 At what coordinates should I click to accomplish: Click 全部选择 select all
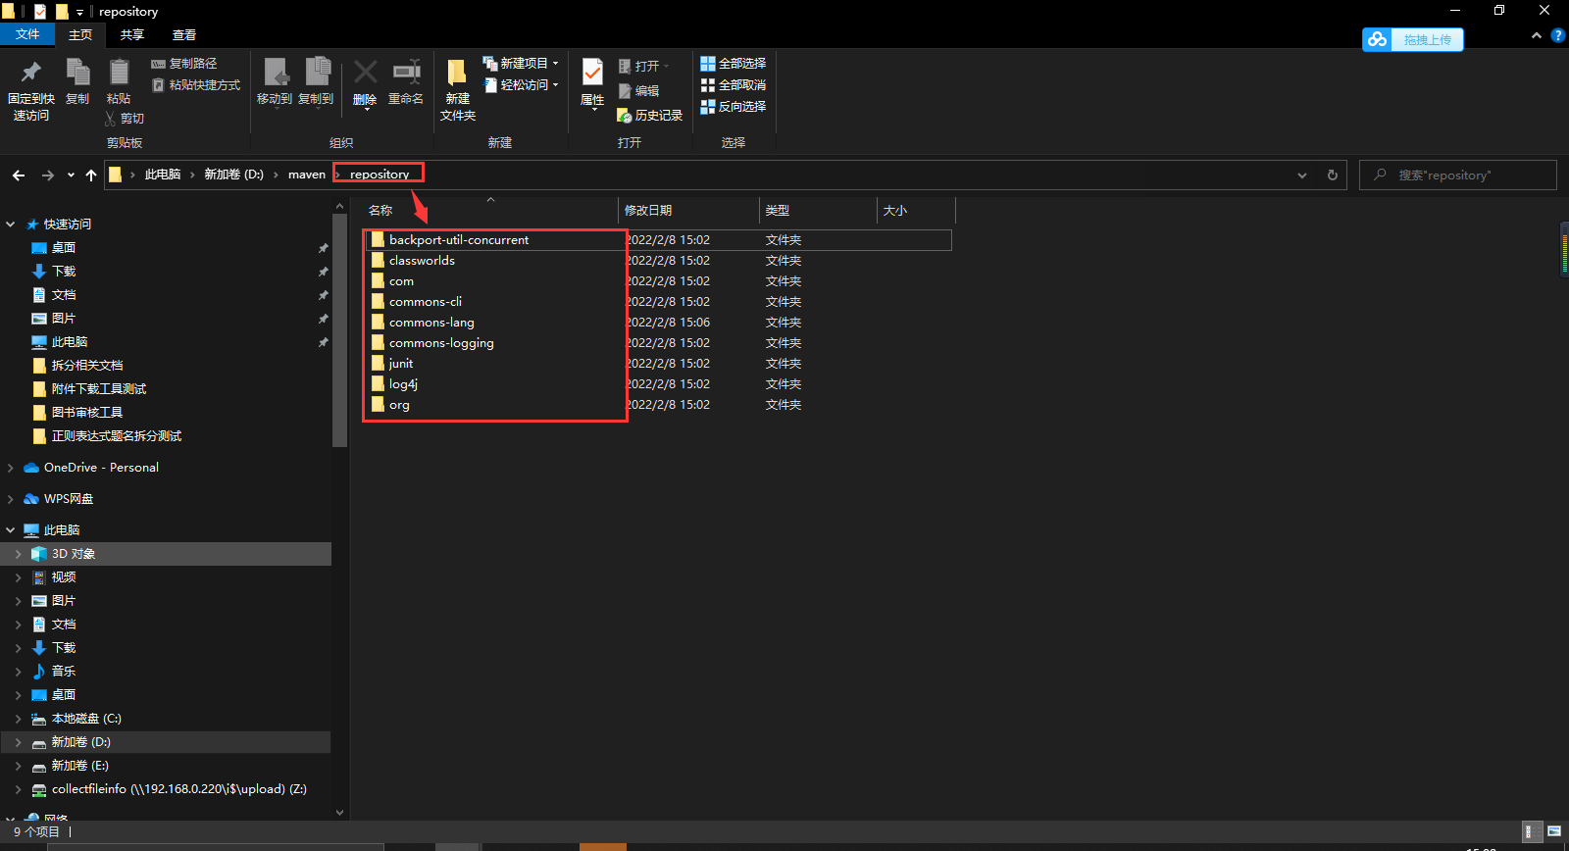point(733,64)
